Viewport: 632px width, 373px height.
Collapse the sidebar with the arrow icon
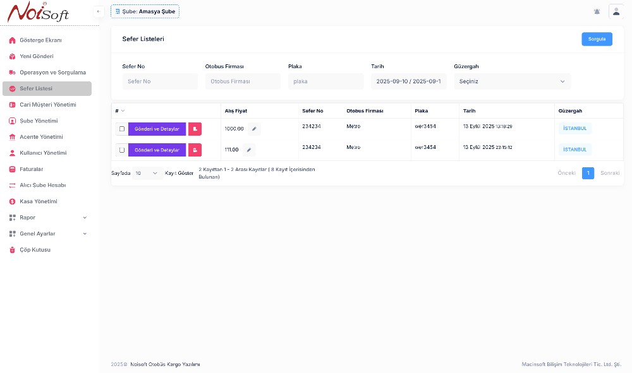tap(99, 11)
